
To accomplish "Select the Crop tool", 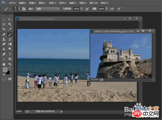I will click(4, 29).
